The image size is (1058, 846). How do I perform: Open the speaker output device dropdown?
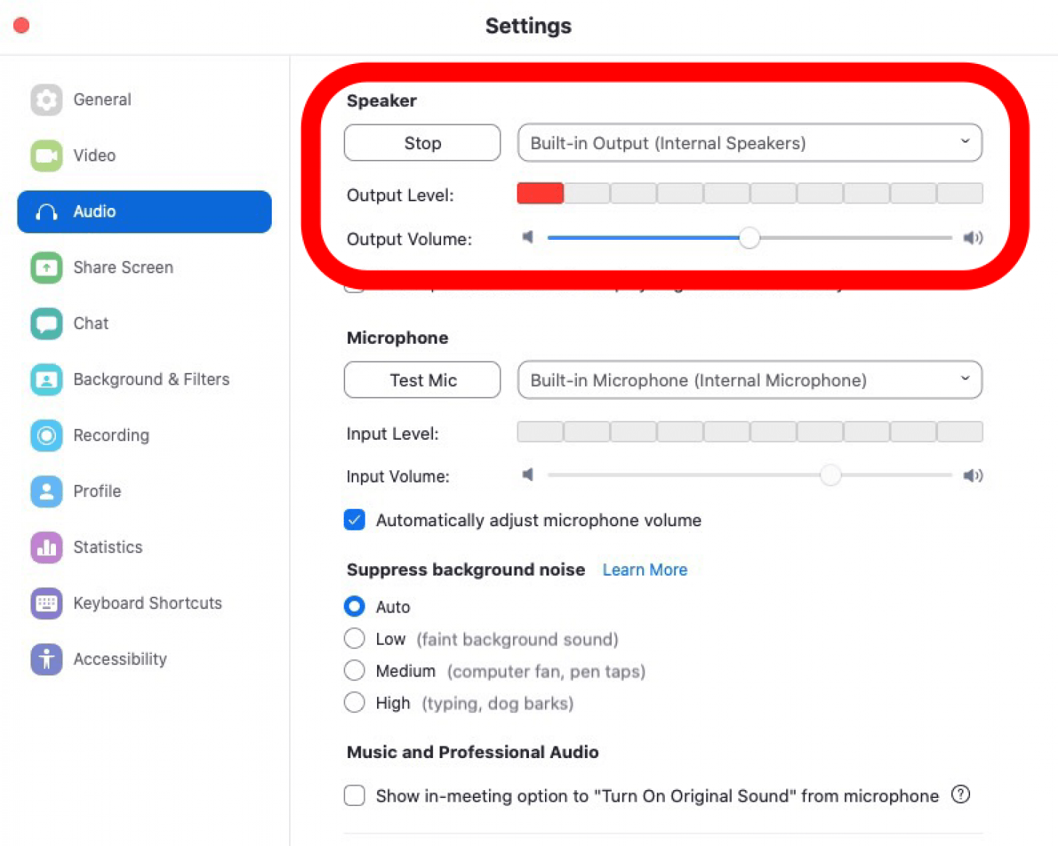(x=749, y=143)
